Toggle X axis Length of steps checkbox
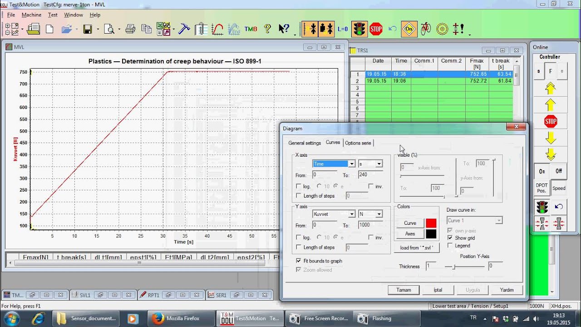Screen dimensions: 581x327 point(298,196)
